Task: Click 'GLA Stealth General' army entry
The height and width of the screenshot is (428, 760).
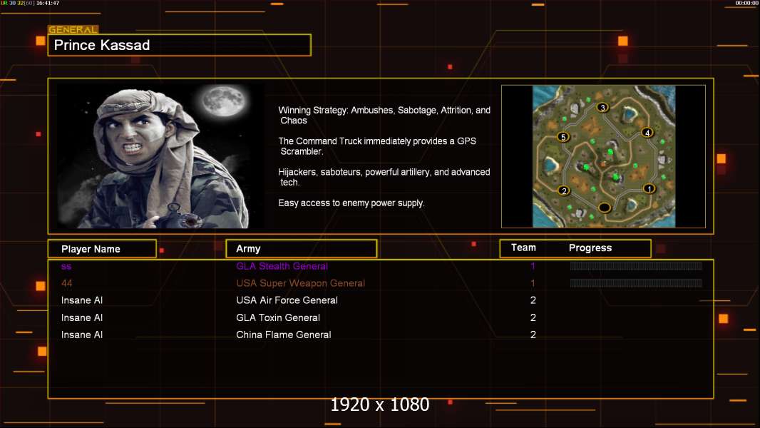Action: point(282,266)
